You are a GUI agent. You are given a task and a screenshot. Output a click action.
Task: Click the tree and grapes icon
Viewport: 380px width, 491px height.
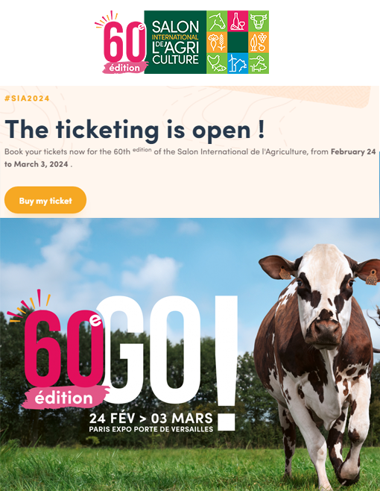[259, 42]
